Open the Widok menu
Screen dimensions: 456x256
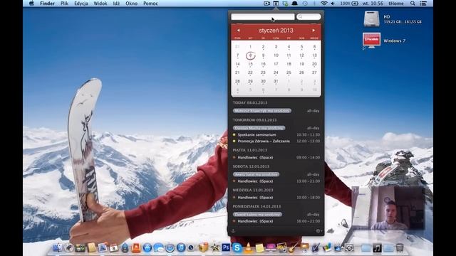click(100, 4)
